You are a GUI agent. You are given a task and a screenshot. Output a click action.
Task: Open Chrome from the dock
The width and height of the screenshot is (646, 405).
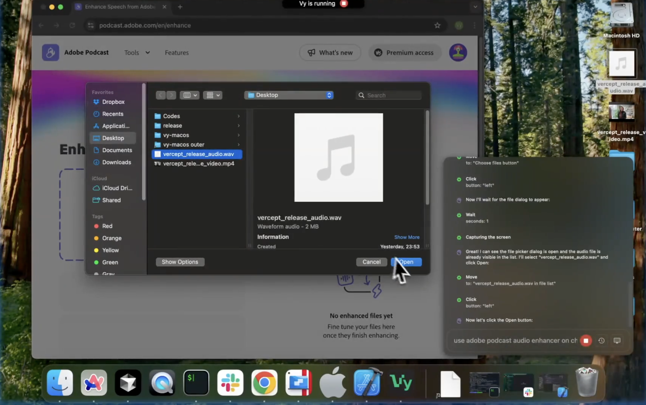click(264, 383)
